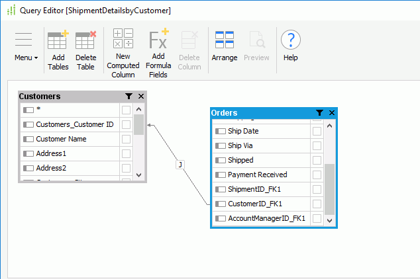Click filter icon on Customers table
The width and height of the screenshot is (420, 279).
pyautogui.click(x=129, y=97)
